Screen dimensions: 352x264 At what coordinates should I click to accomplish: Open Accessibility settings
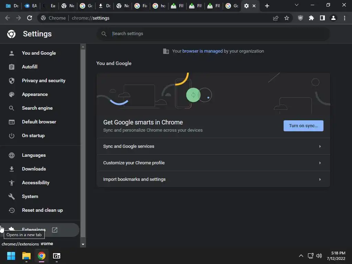(36, 183)
